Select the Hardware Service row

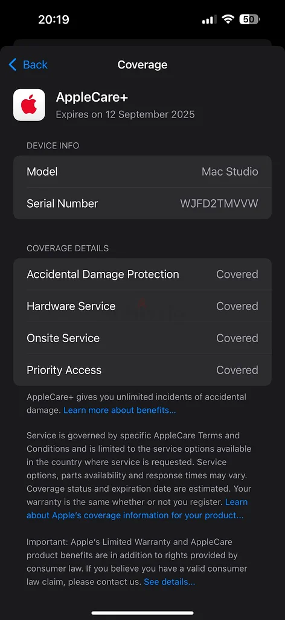coord(142,306)
